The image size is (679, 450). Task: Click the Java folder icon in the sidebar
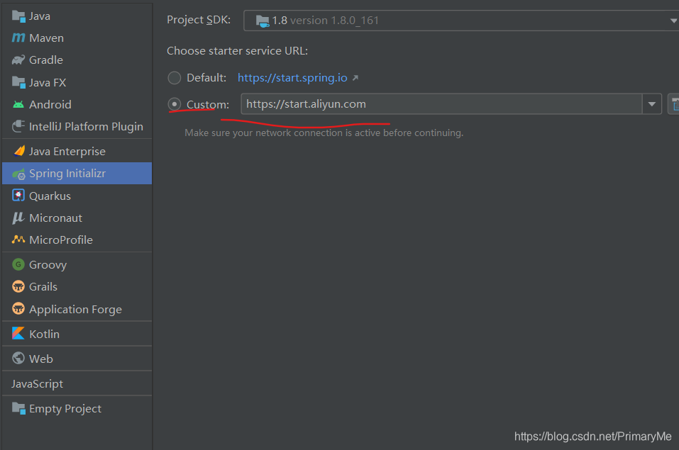[x=18, y=16]
